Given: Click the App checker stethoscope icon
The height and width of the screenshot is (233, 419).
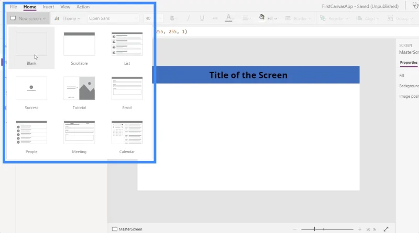Looking at the screenshot, I should coord(415,6).
